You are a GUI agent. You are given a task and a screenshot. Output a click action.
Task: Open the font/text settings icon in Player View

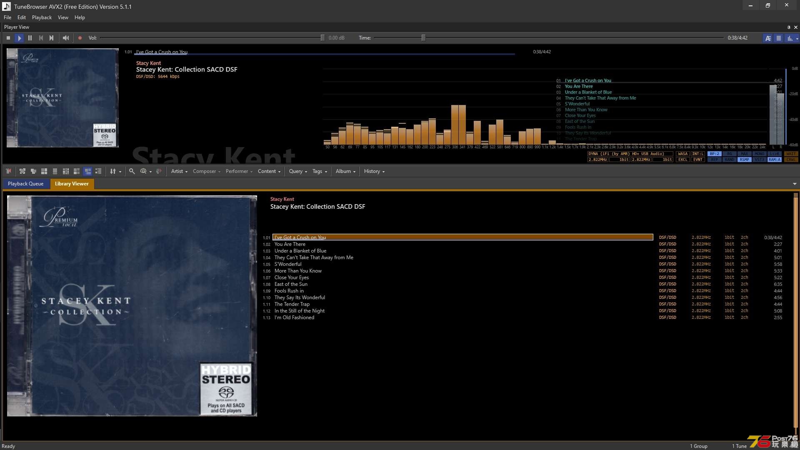coord(768,38)
